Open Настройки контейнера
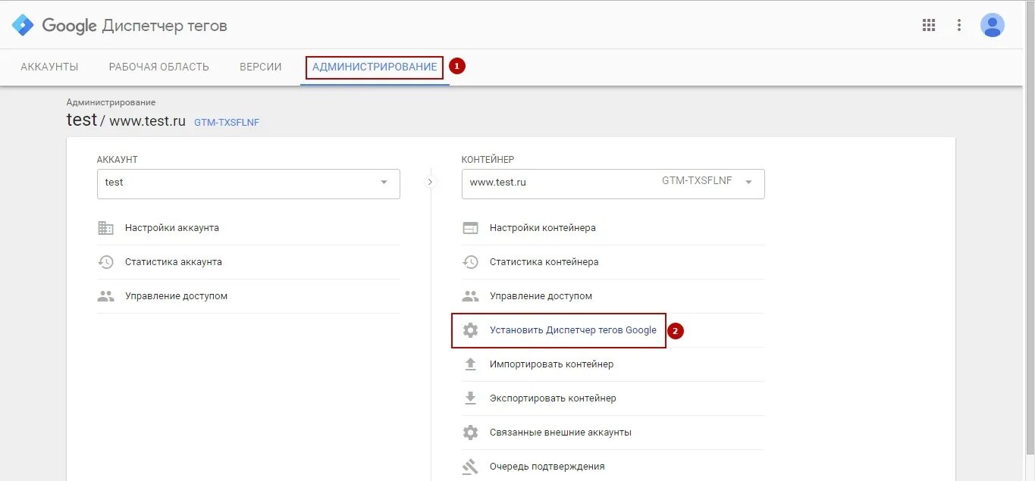Screen dimensions: 1035x481 542,228
